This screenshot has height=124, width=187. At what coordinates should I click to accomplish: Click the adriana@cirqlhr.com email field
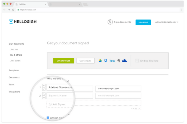tap(118, 88)
